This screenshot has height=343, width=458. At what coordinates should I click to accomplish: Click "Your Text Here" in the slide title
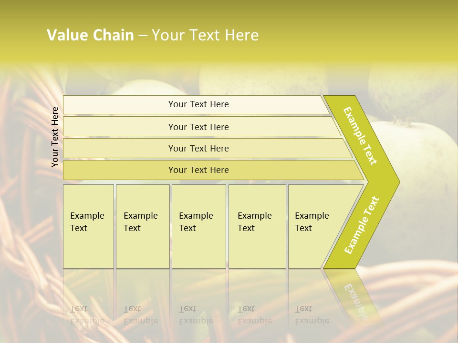pos(205,35)
